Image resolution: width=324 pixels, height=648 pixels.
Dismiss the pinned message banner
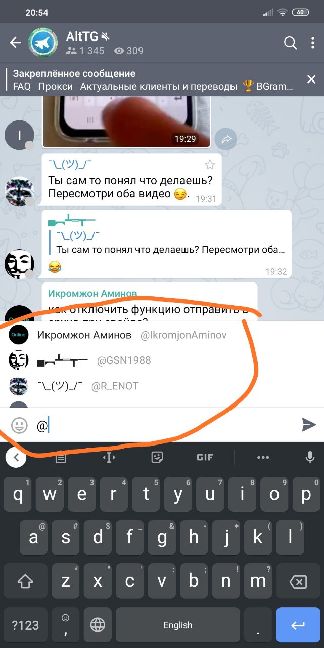click(x=311, y=79)
